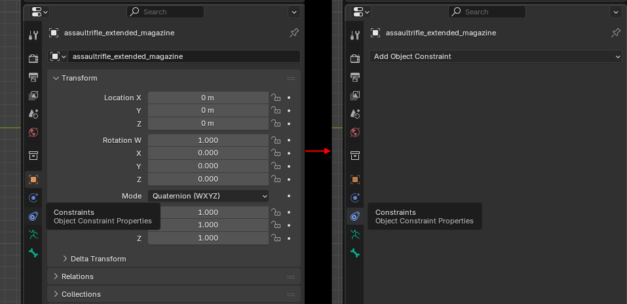This screenshot has width=627, height=304.
Task: Toggle lock for Rotation Z
Action: coord(276,179)
